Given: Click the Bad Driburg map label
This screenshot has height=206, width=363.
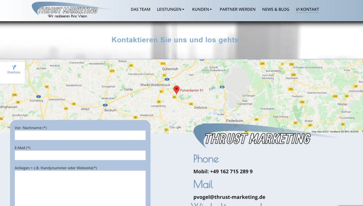Looking at the screenshot, I should [x=281, y=117].
